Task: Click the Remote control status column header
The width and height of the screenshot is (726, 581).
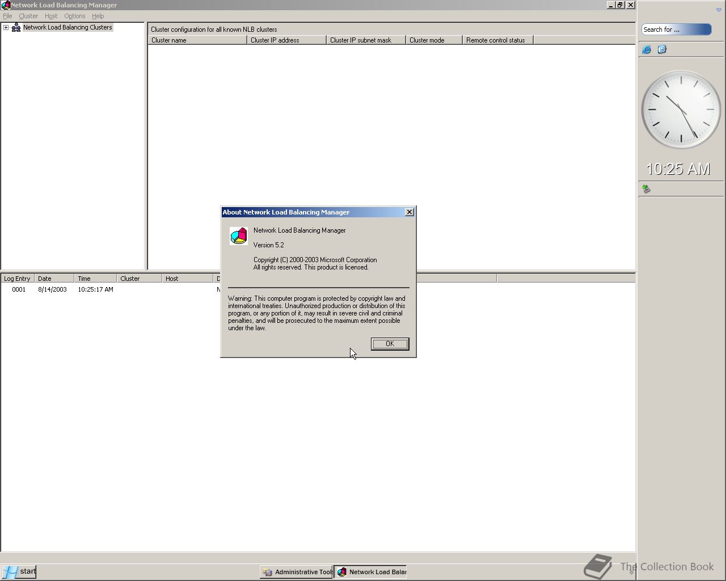Action: [x=497, y=40]
